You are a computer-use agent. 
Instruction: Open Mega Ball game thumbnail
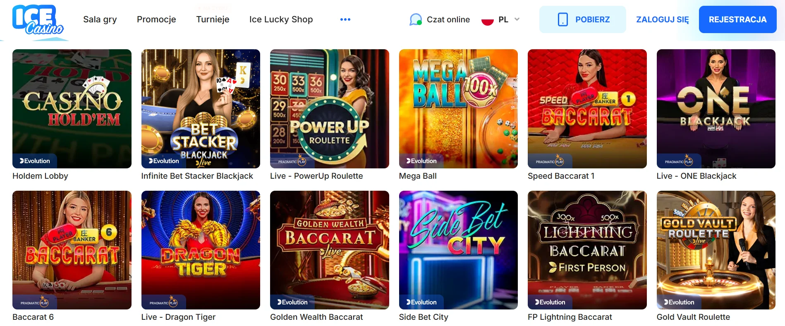(458, 109)
